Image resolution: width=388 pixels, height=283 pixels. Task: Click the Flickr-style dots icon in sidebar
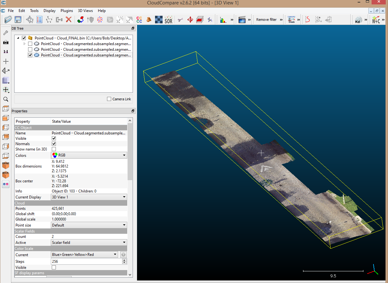coord(6,184)
